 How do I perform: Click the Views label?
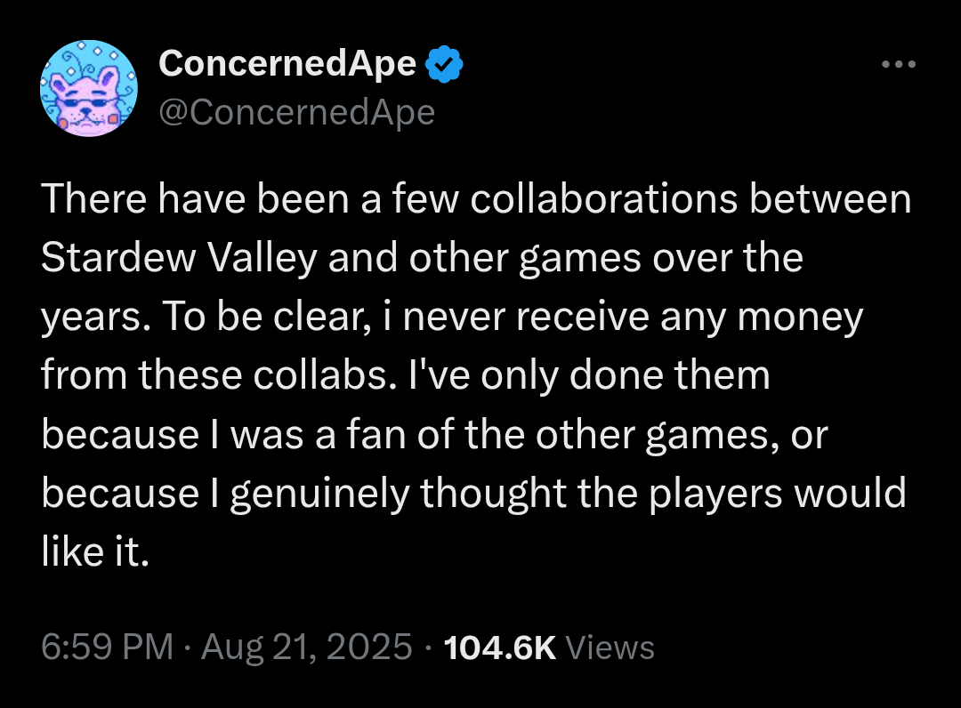tap(610, 647)
